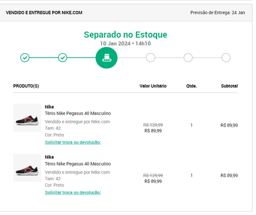Viewport: 256px width, 215px height.
Task: Click the first completed checkmark step
Action: 25,58
